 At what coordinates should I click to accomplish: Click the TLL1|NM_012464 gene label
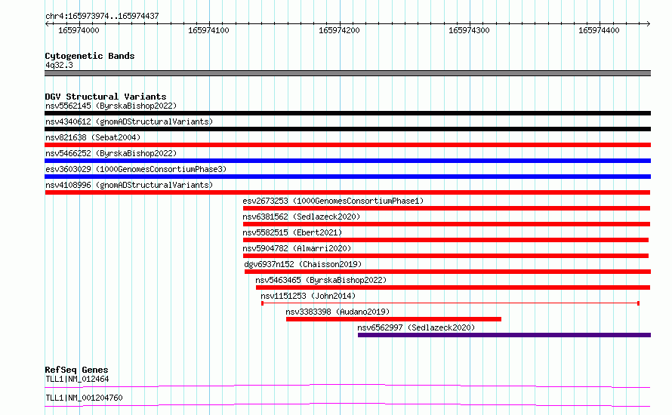pos(77,379)
